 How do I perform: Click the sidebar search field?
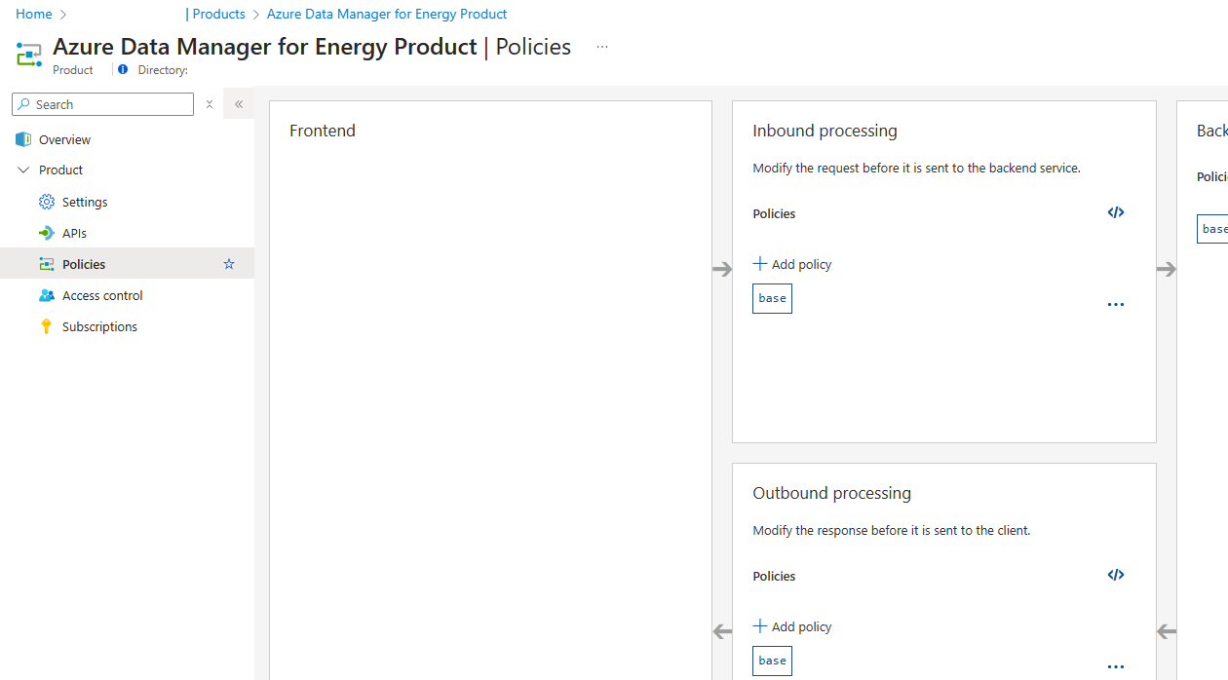click(102, 103)
